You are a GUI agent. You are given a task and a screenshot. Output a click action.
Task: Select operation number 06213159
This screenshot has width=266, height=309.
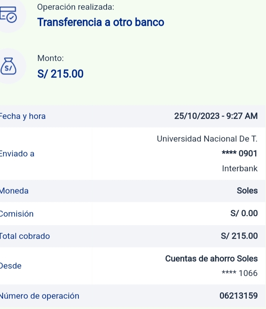[x=239, y=296]
